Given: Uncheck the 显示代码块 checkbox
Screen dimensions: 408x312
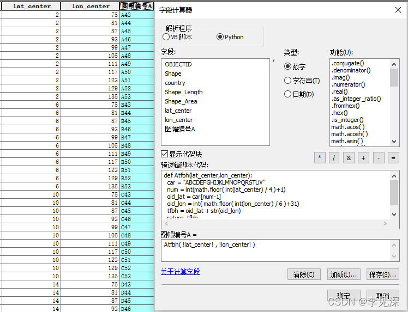Looking at the screenshot, I should tap(165, 154).
